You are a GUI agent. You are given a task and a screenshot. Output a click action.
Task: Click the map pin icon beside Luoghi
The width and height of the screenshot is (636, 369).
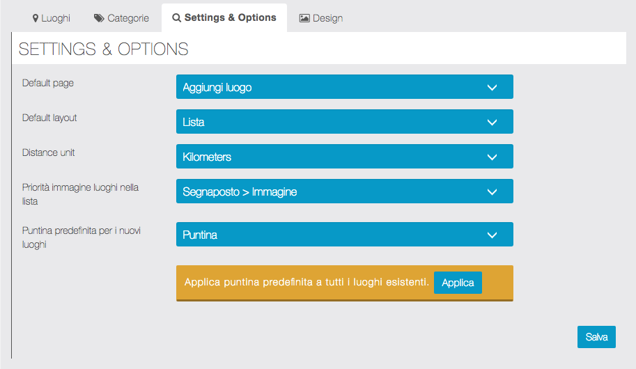point(36,18)
